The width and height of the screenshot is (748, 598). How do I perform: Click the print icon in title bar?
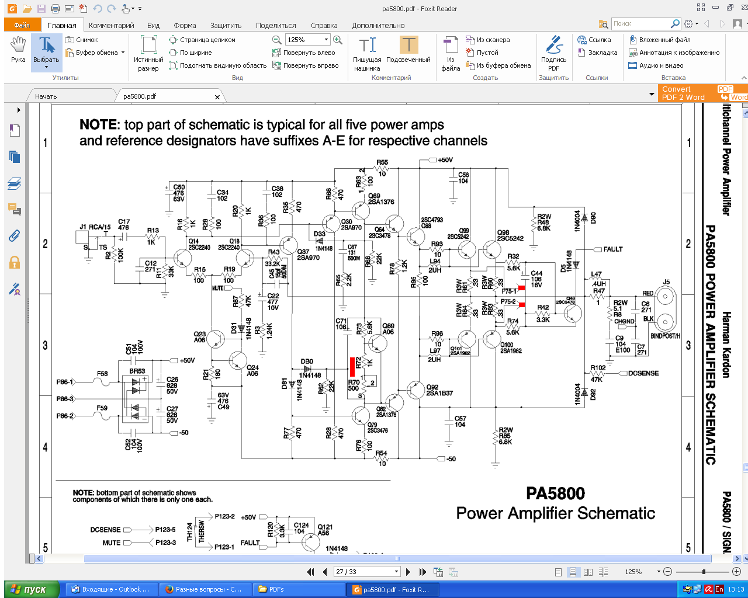coord(55,9)
